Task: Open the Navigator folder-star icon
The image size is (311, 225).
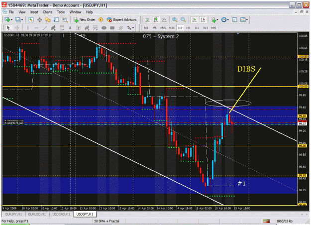Action: point(48,19)
